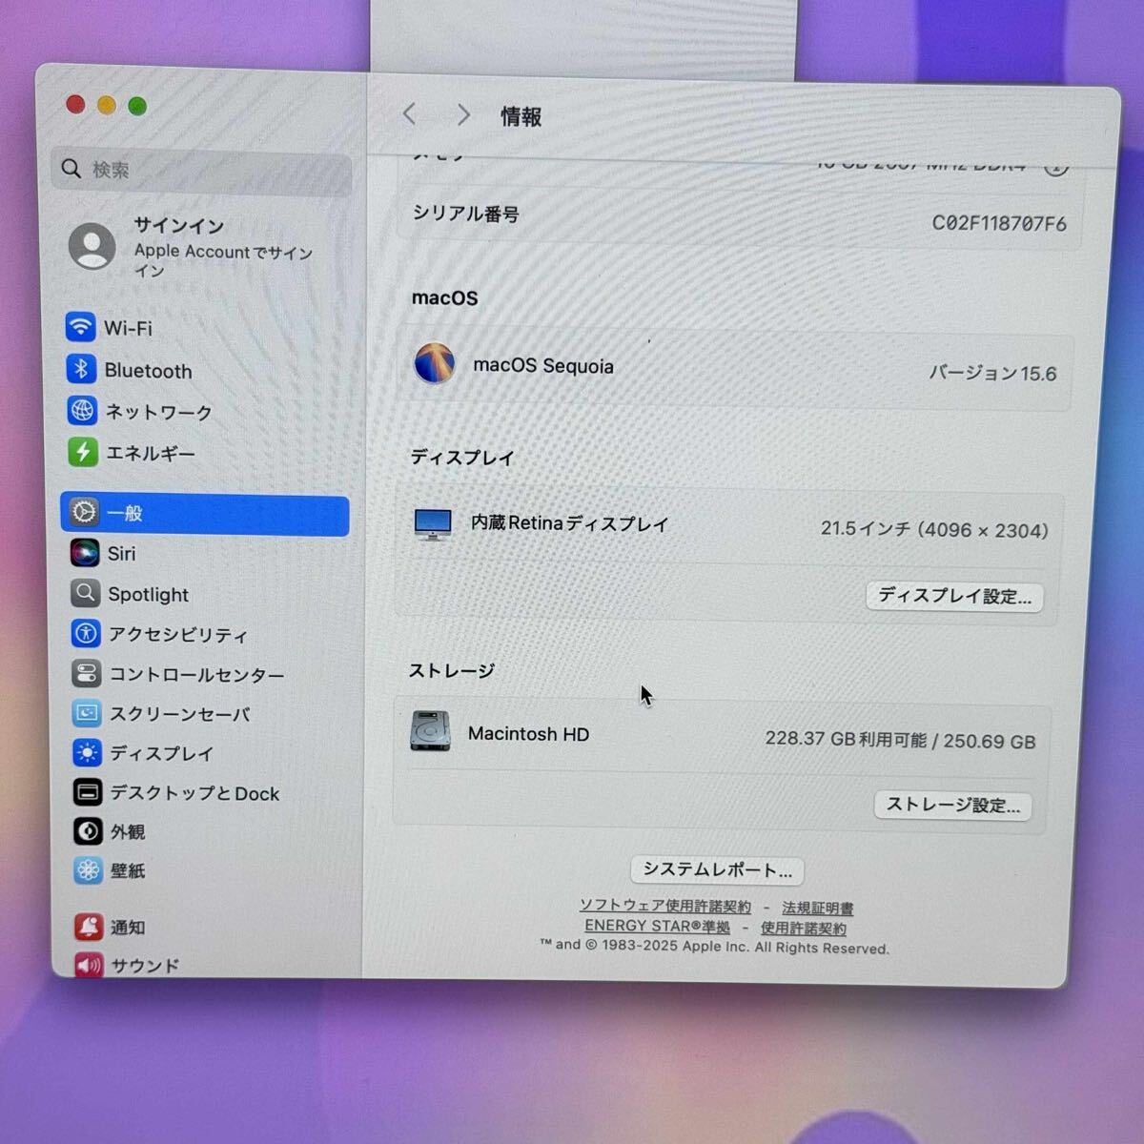Click the シリアル番号 label
The image size is (1144, 1144).
tap(465, 214)
